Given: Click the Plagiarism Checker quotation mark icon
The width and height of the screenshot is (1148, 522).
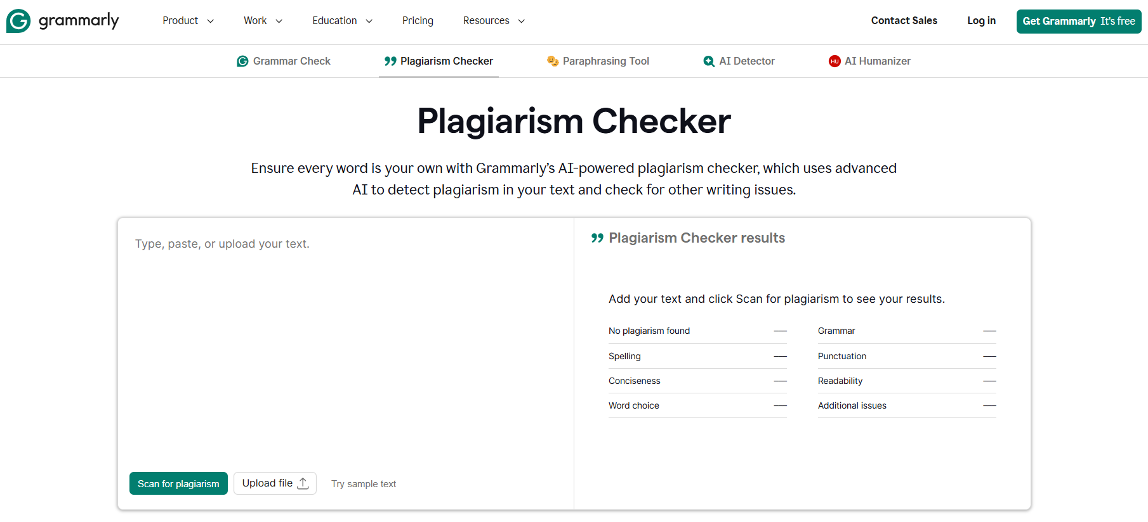Looking at the screenshot, I should click(x=390, y=61).
